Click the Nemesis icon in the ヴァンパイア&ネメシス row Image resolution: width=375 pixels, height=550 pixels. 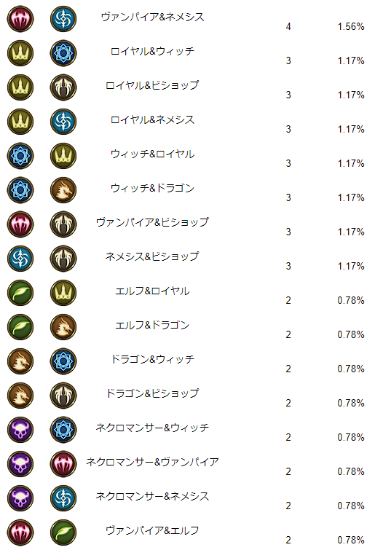63,19
